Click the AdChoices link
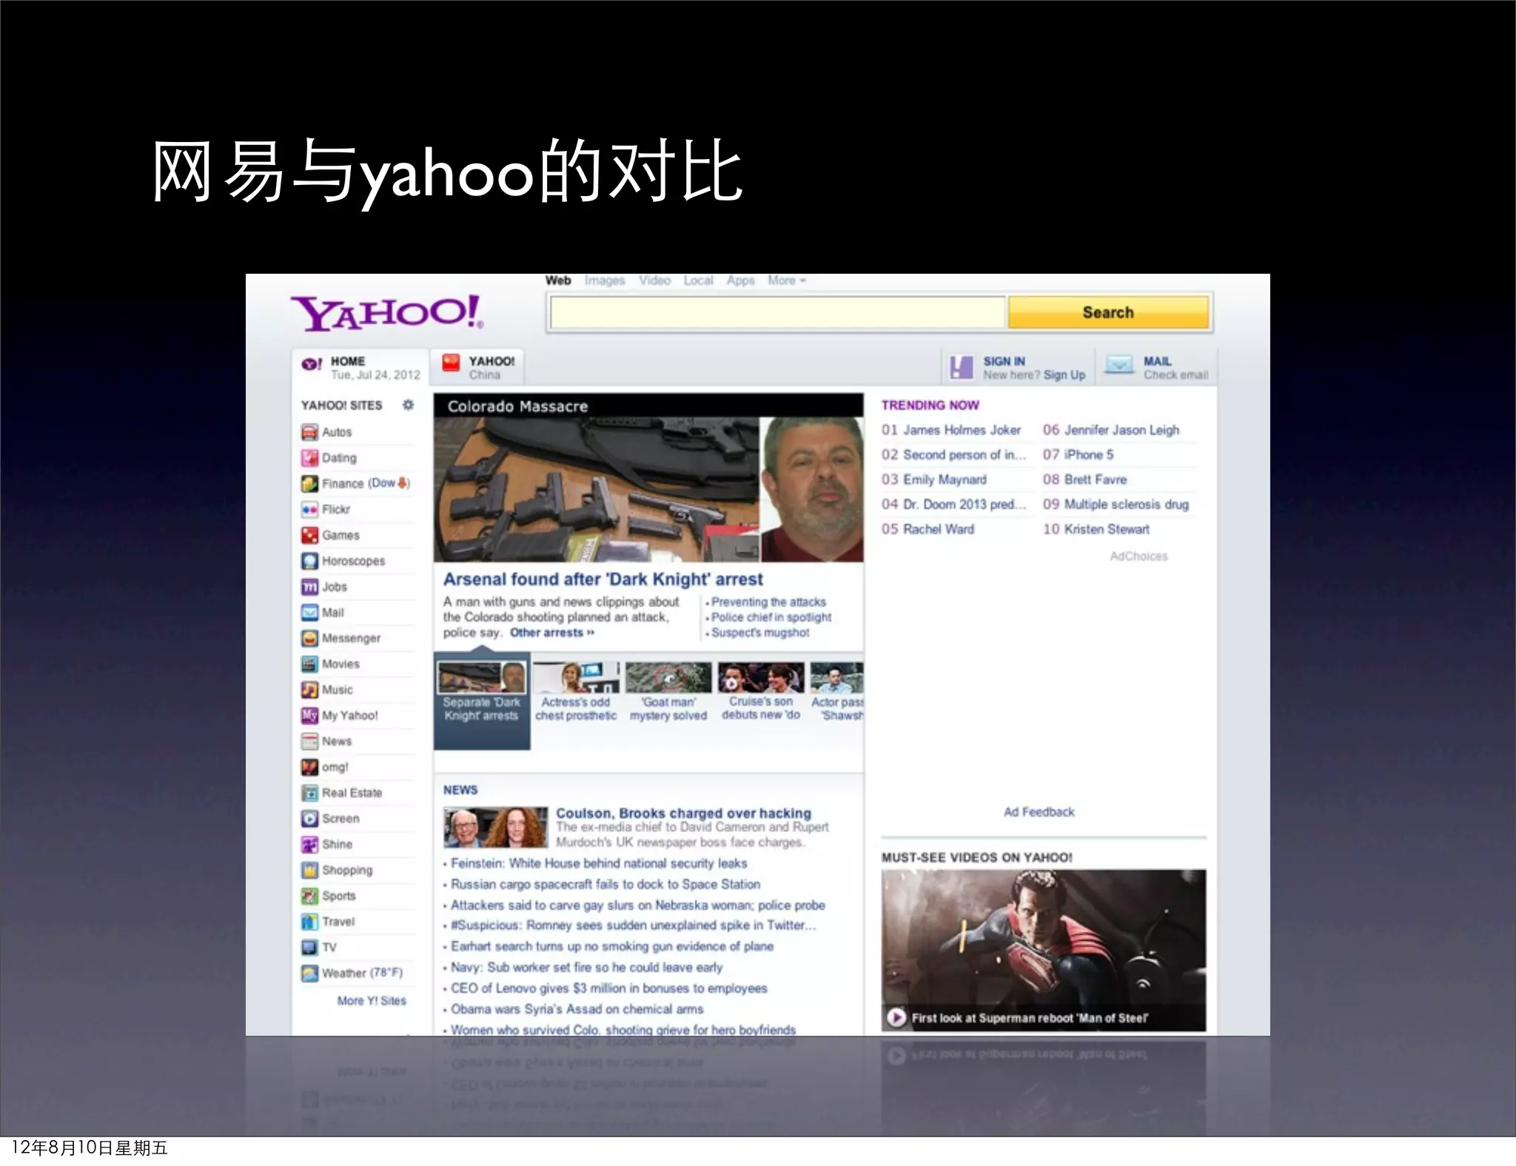The height and width of the screenshot is (1166, 1516). [x=1138, y=556]
